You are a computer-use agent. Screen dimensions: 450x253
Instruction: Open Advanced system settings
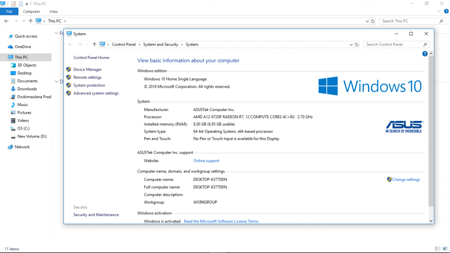click(x=96, y=93)
